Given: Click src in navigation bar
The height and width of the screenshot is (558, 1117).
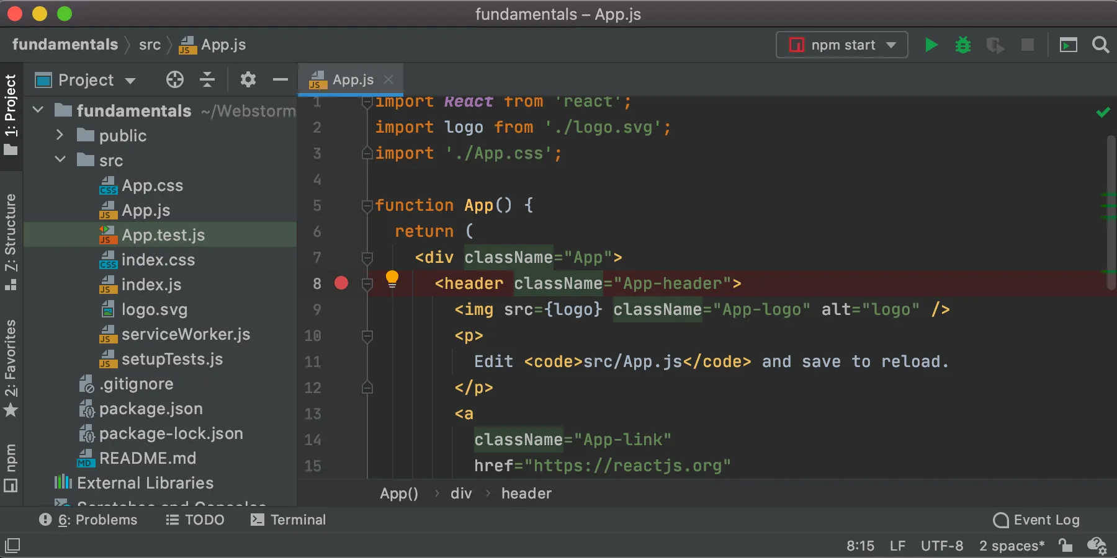Looking at the screenshot, I should click(x=150, y=45).
